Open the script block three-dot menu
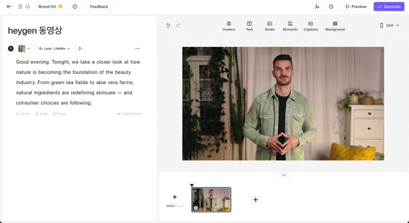This screenshot has height=223, width=409. coord(137,48)
